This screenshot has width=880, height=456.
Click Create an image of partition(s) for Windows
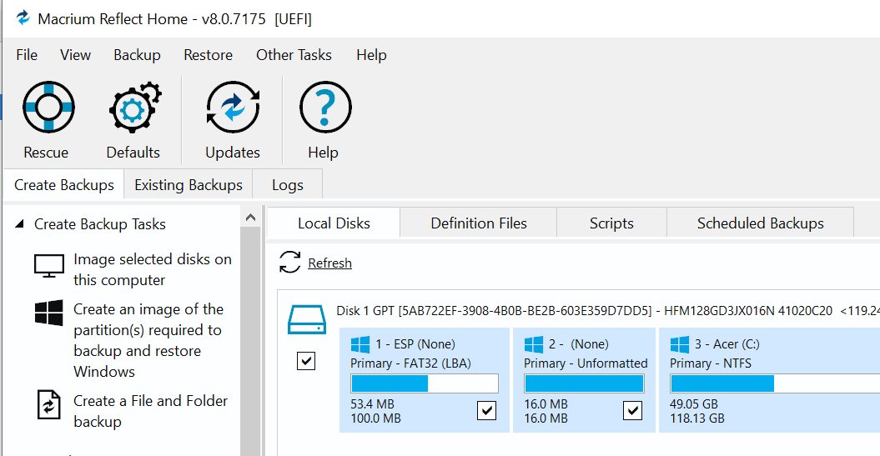pyautogui.click(x=148, y=340)
